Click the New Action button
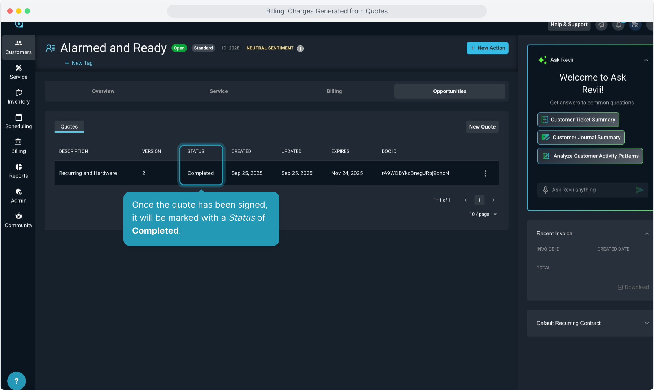Image resolution: width=654 pixels, height=390 pixels. (487, 48)
